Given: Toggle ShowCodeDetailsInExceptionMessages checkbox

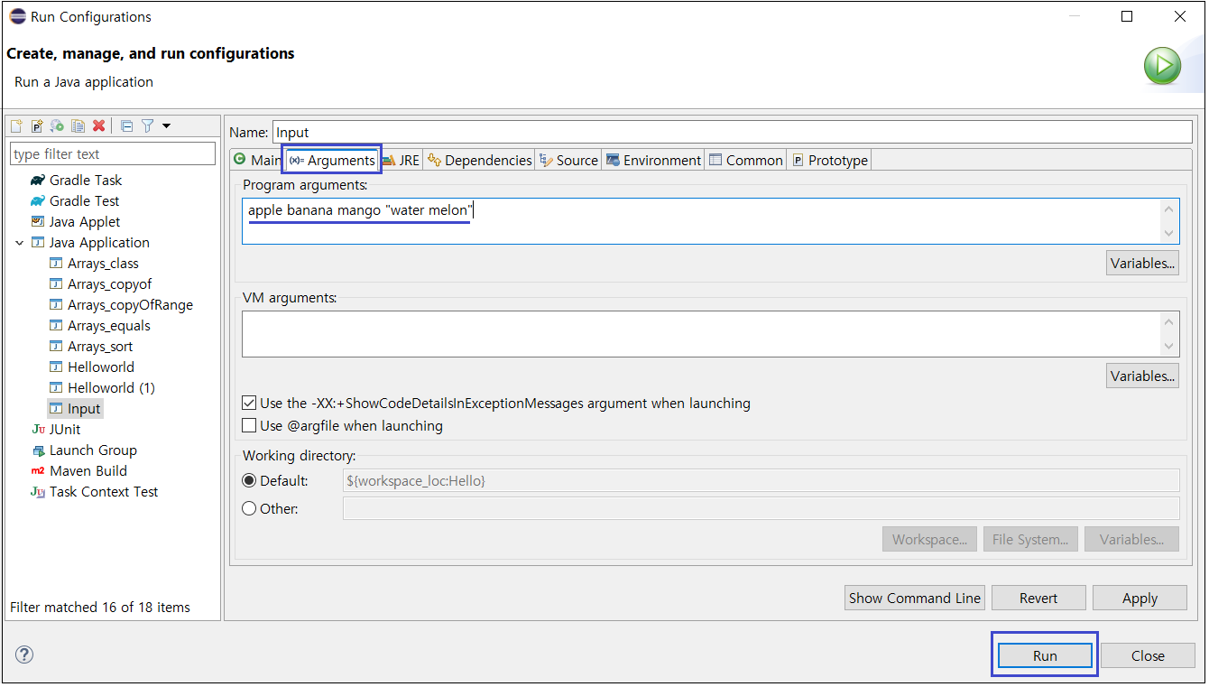Looking at the screenshot, I should coord(250,404).
